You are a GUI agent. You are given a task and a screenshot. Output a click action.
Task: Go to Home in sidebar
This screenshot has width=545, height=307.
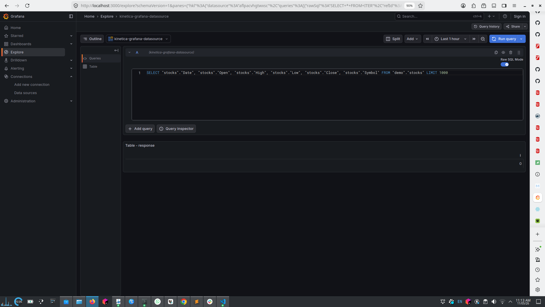click(16, 28)
